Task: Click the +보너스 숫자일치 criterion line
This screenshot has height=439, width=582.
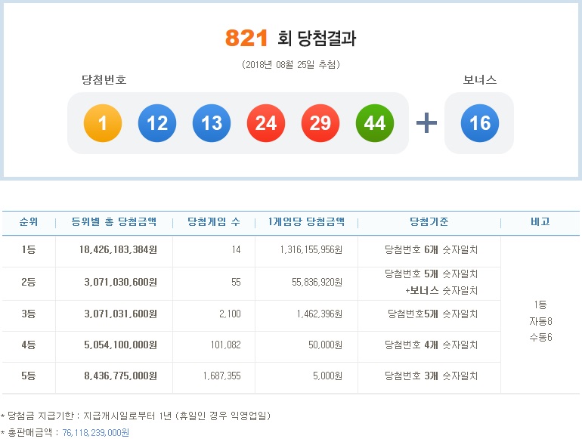Action: coord(441,290)
